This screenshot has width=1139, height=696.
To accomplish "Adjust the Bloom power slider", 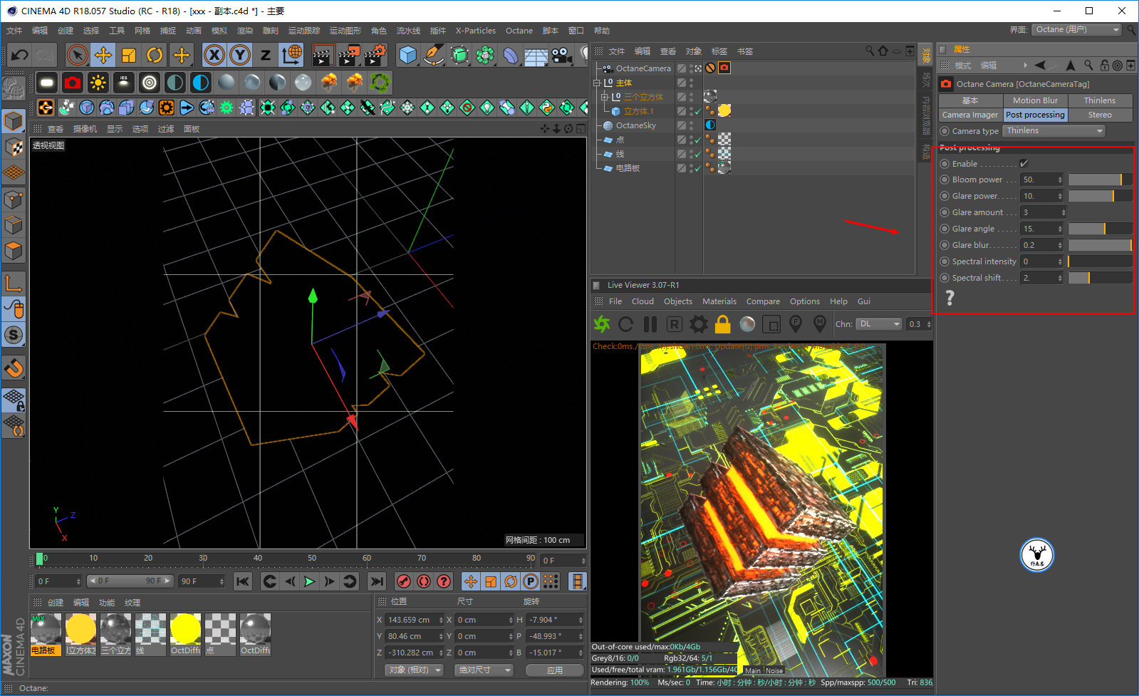I will [1100, 180].
